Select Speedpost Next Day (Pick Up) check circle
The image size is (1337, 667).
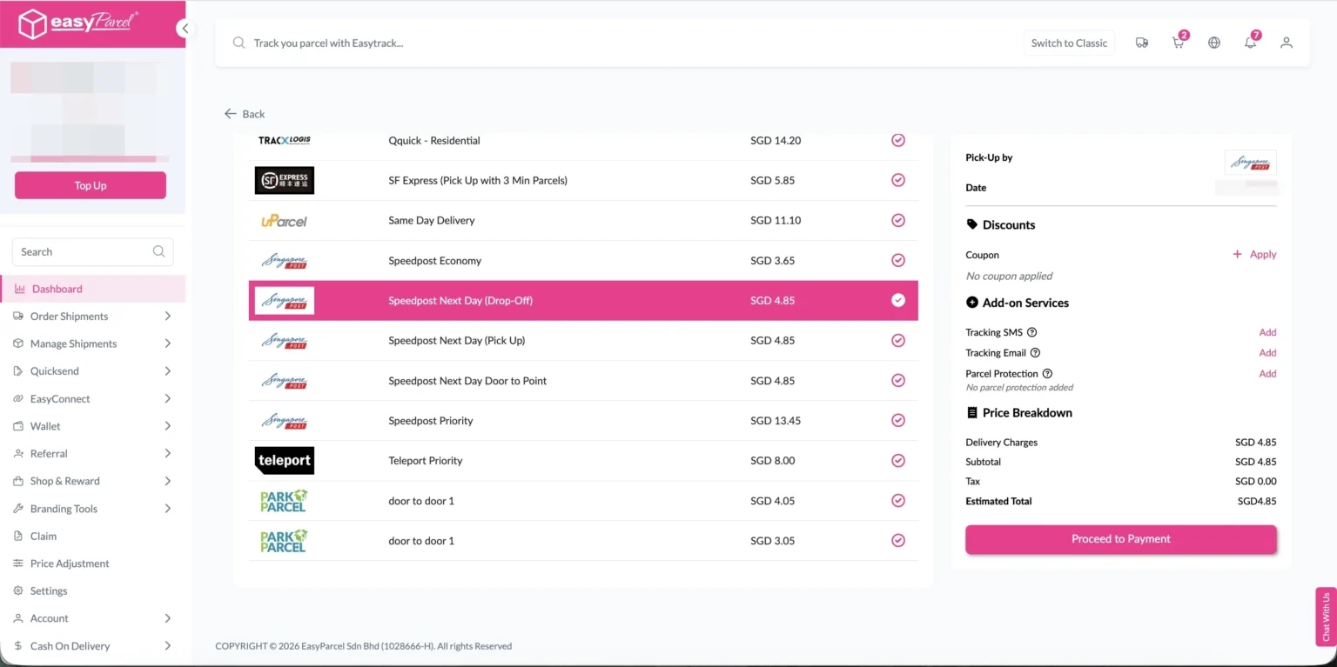click(898, 340)
